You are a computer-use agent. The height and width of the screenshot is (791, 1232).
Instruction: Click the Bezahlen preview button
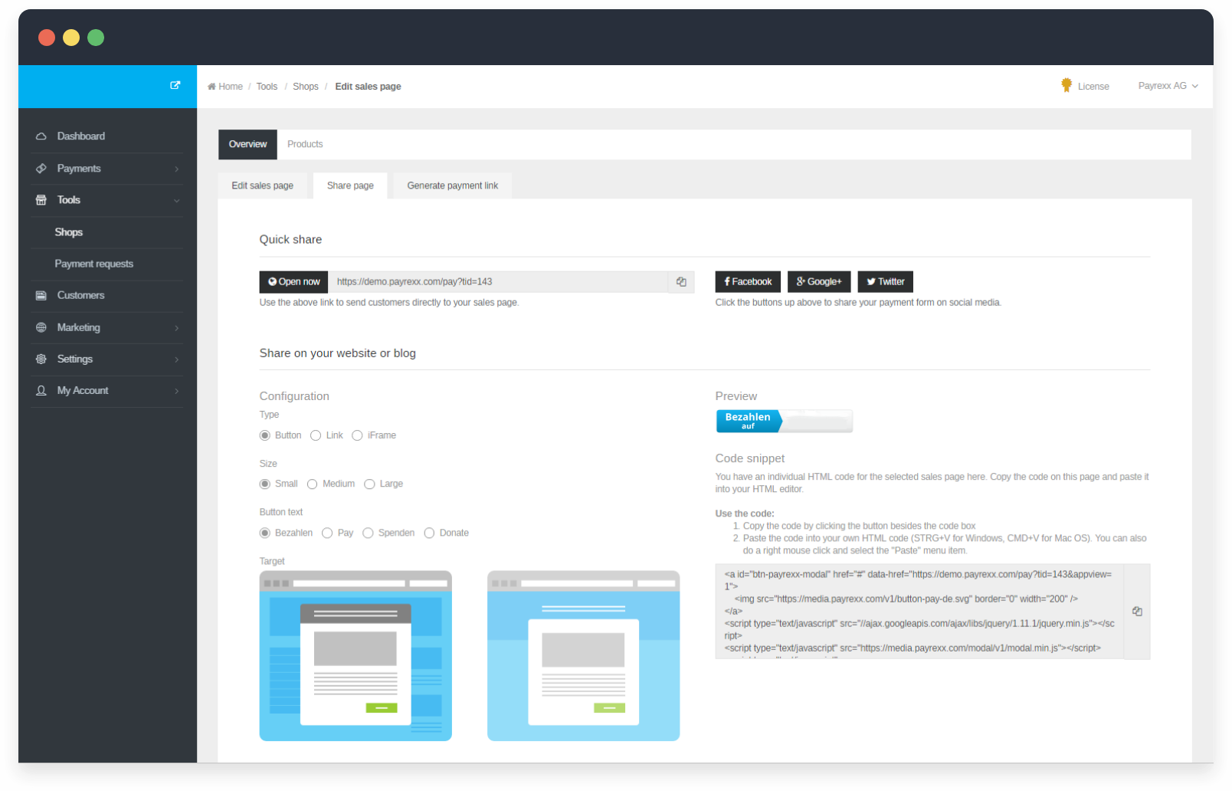784,421
